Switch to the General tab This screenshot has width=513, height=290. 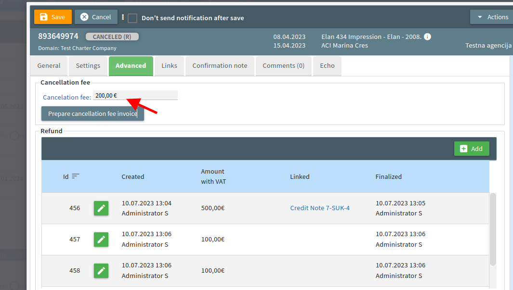click(49, 65)
